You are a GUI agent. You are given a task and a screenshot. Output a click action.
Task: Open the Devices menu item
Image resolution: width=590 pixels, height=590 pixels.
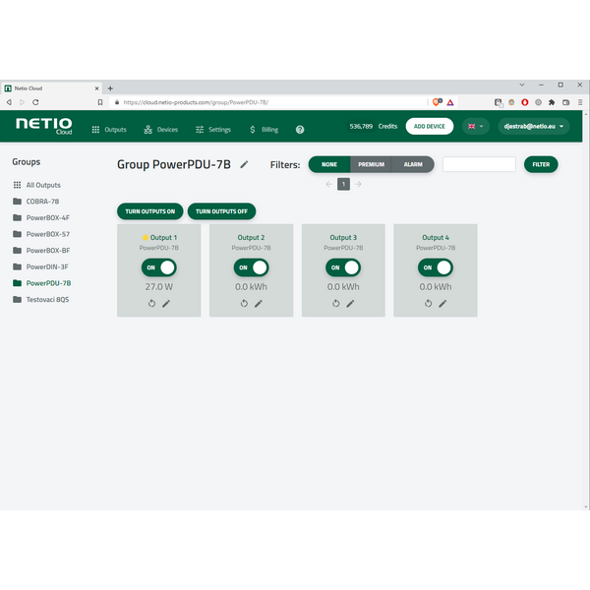[x=161, y=129]
